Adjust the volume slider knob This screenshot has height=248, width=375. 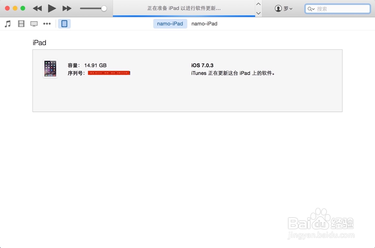pos(104,8)
